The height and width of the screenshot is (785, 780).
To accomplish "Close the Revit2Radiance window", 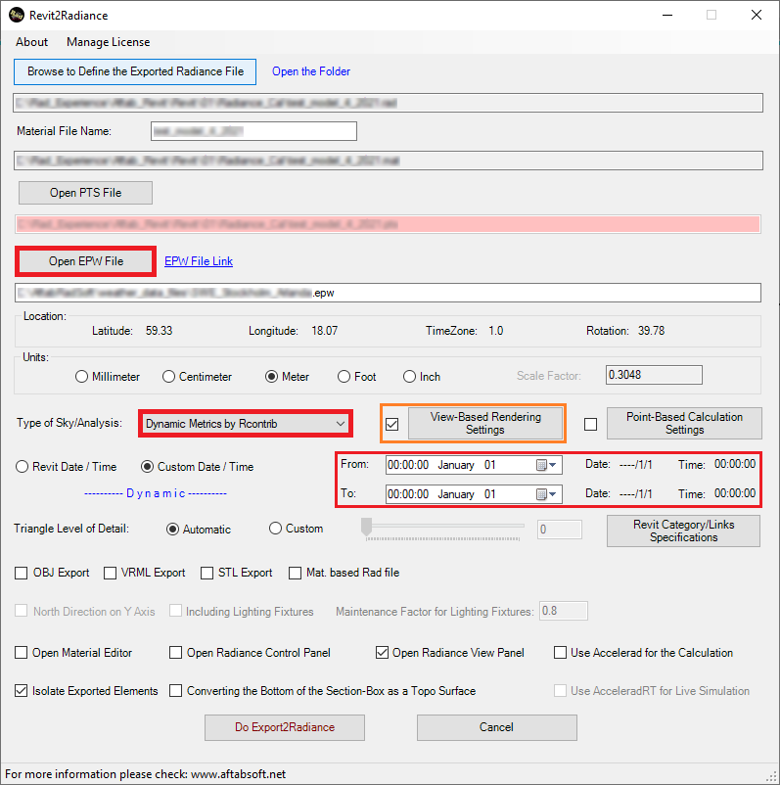I will pos(757,15).
